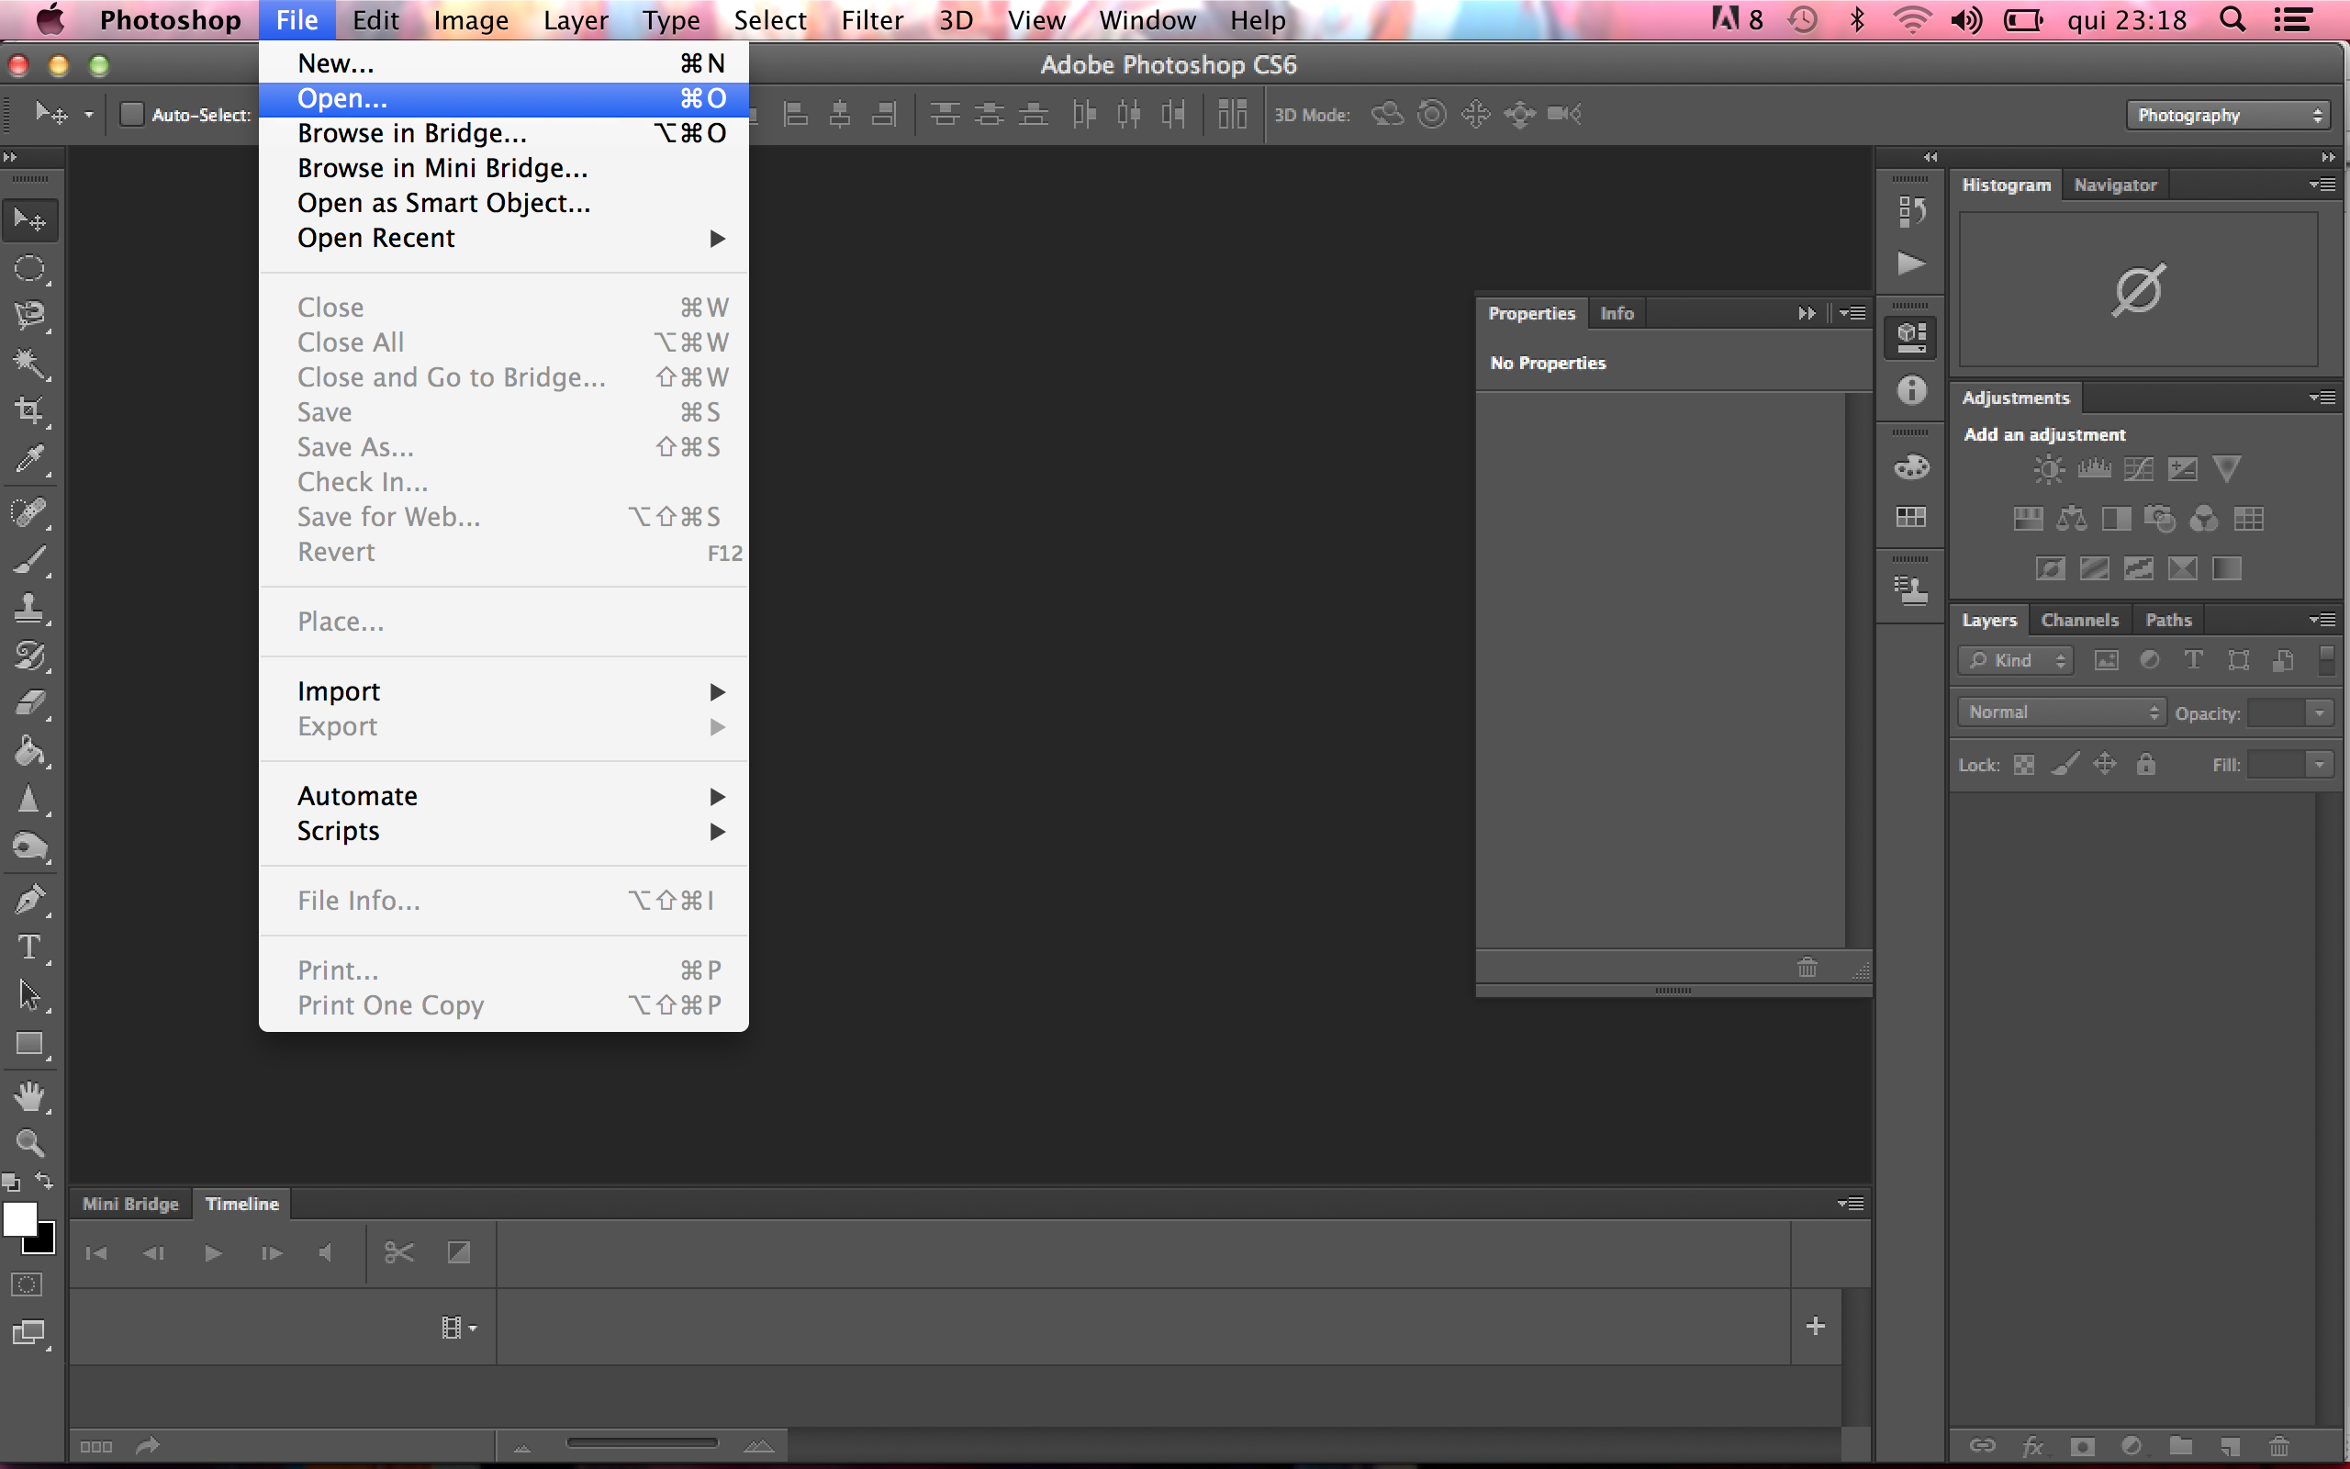Open the Filter menu
The height and width of the screenshot is (1469, 2350).
pyautogui.click(x=871, y=19)
